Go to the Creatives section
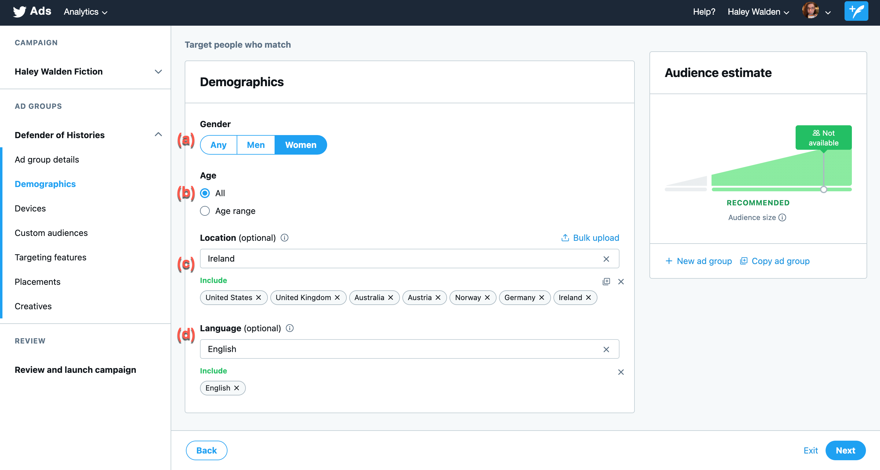This screenshot has width=880, height=470. [x=33, y=306]
